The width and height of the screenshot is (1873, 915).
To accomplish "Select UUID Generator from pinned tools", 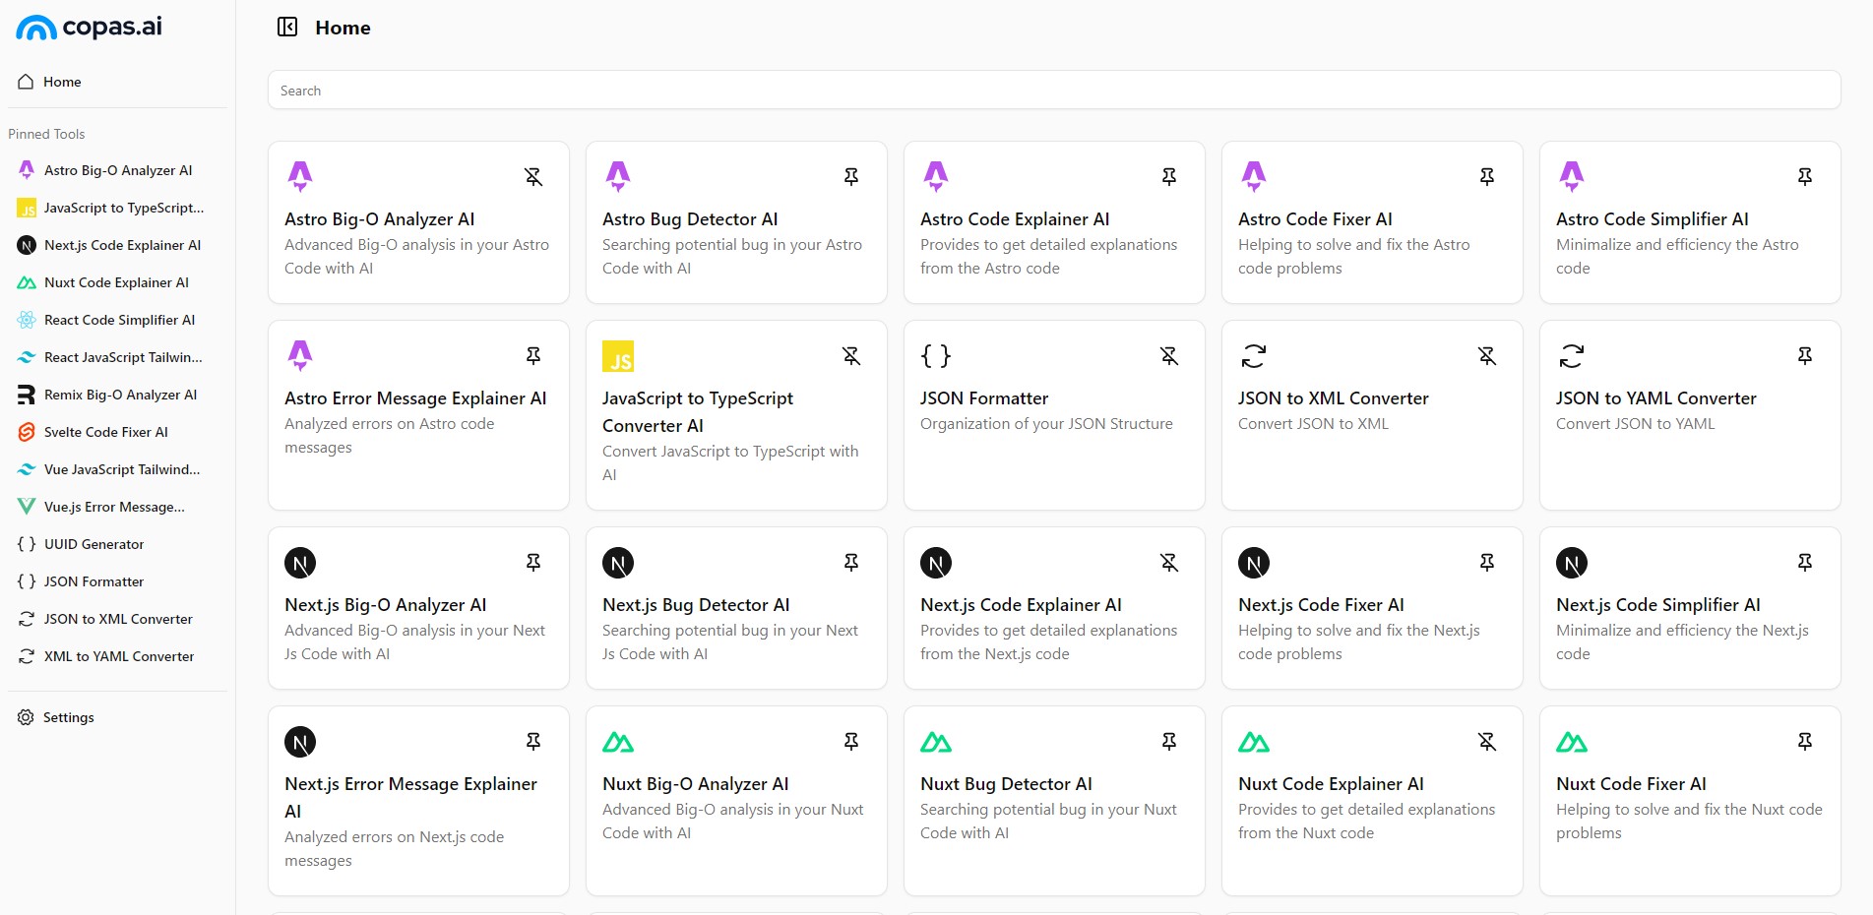I will (94, 544).
